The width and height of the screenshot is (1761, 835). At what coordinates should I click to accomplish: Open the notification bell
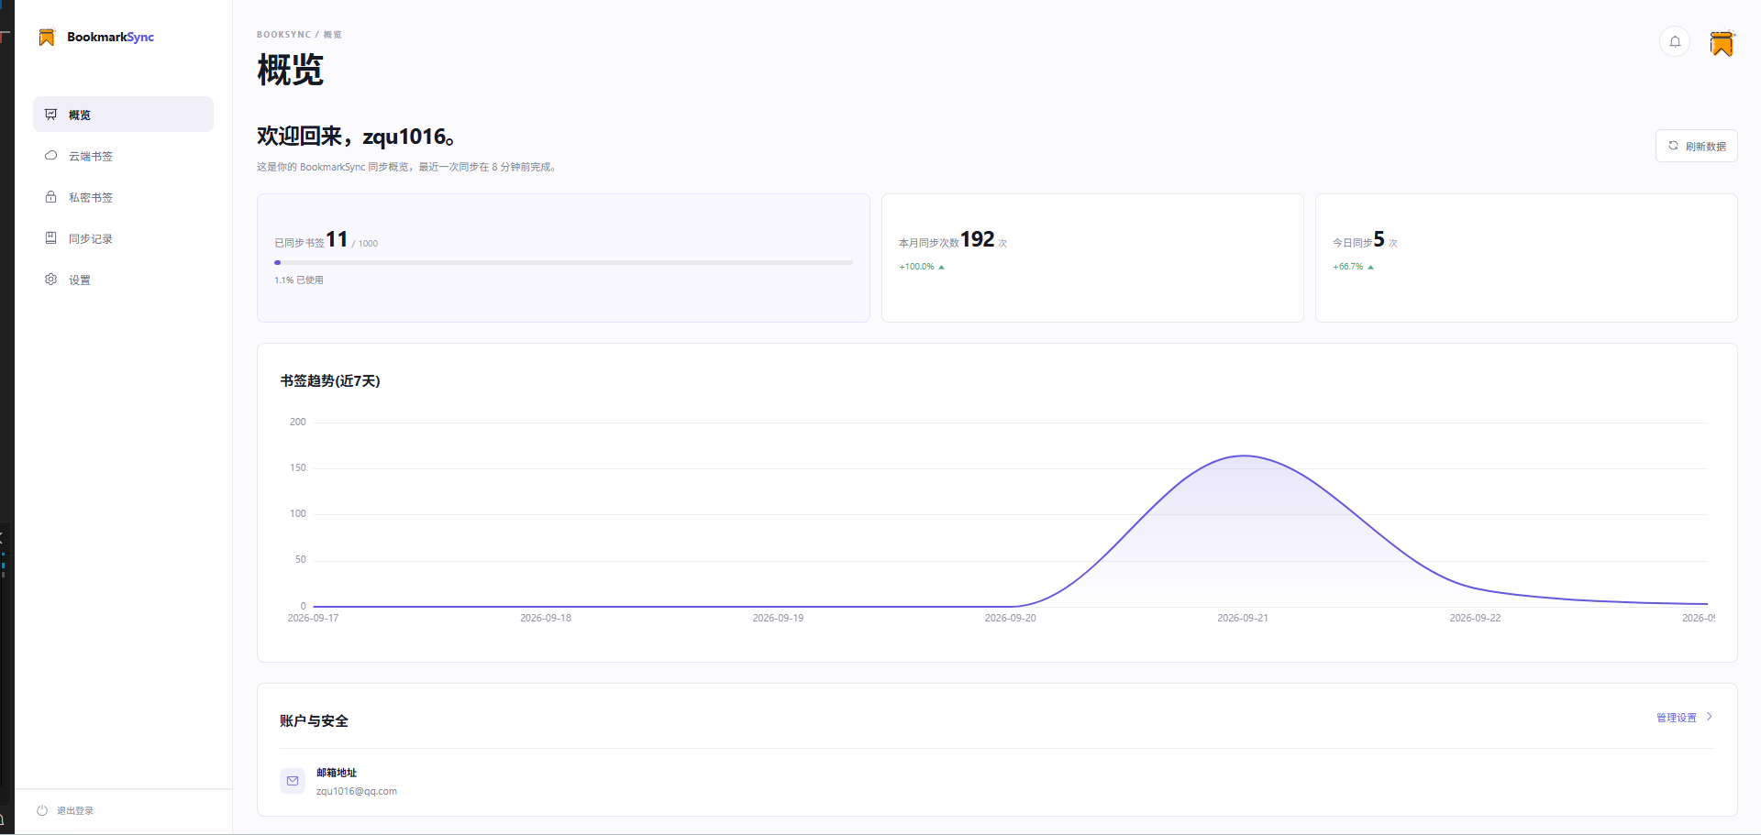tap(1675, 41)
